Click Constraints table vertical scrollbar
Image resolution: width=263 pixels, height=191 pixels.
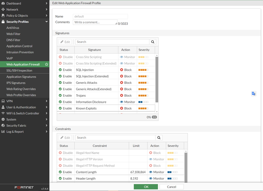[x=186, y=168]
